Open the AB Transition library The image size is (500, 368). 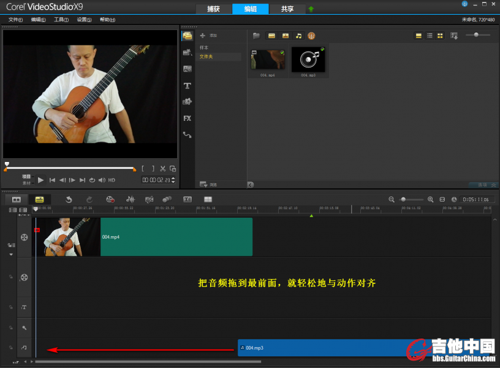point(187,69)
